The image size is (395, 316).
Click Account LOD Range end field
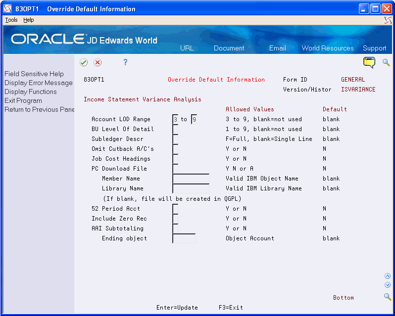click(194, 119)
